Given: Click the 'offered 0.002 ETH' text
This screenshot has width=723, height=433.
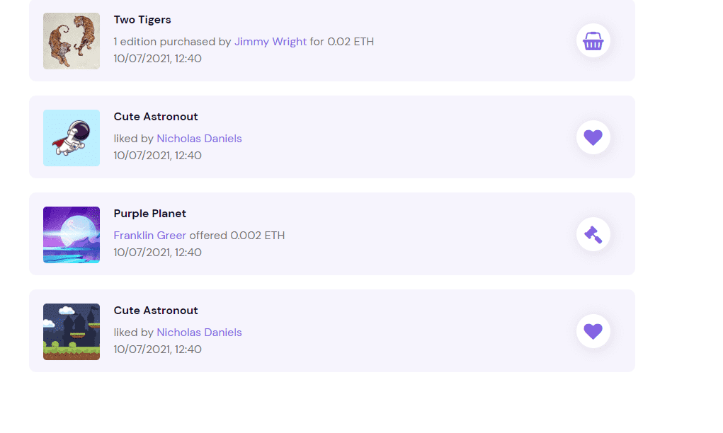Looking at the screenshot, I should (237, 236).
